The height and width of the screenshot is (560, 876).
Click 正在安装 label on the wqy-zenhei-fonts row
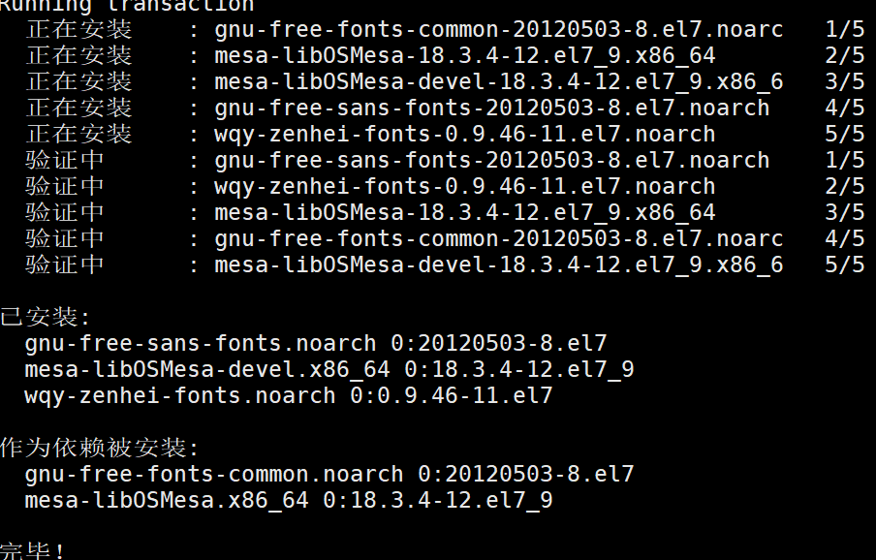point(78,135)
